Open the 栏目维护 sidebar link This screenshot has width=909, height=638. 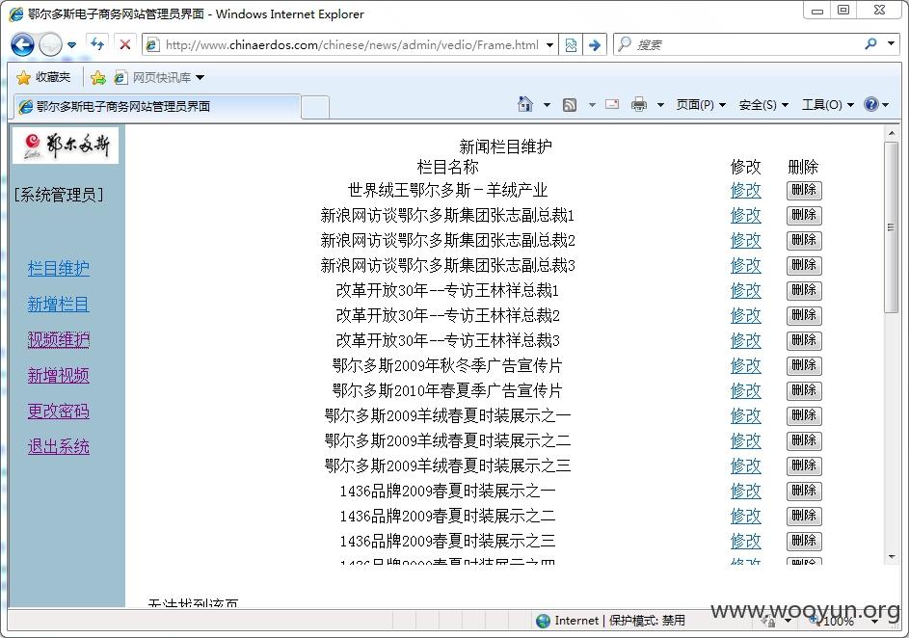point(59,268)
